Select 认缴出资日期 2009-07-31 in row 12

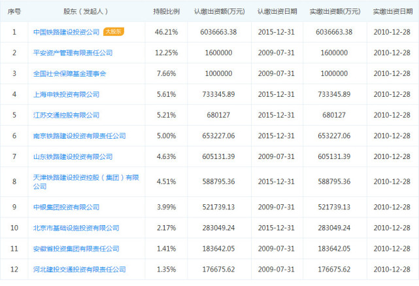tap(277, 270)
